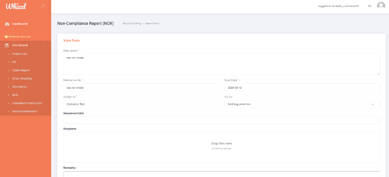389x177 pixels.
Task: Click the Dashboard gauge icon
Action: tap(7, 24)
